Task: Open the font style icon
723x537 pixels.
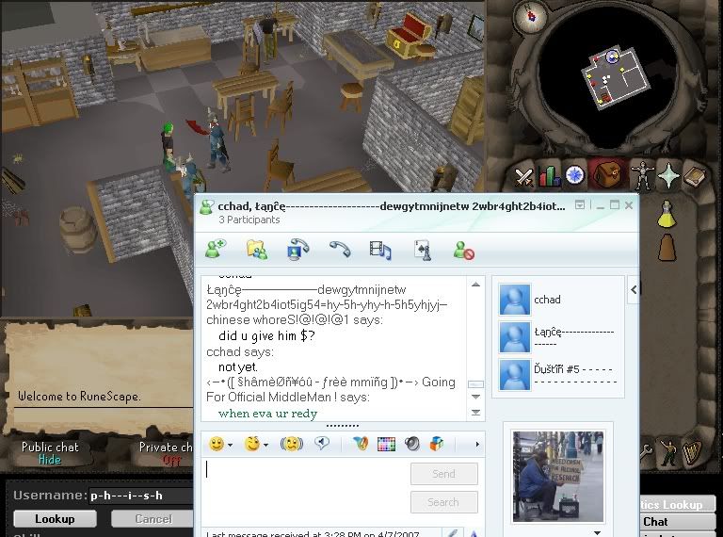Action: pyautogui.click(x=361, y=444)
